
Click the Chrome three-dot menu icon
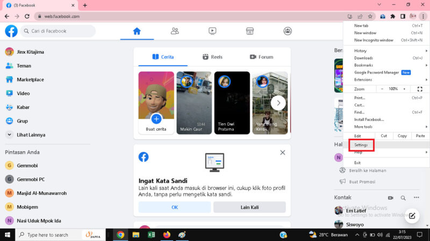point(423,17)
